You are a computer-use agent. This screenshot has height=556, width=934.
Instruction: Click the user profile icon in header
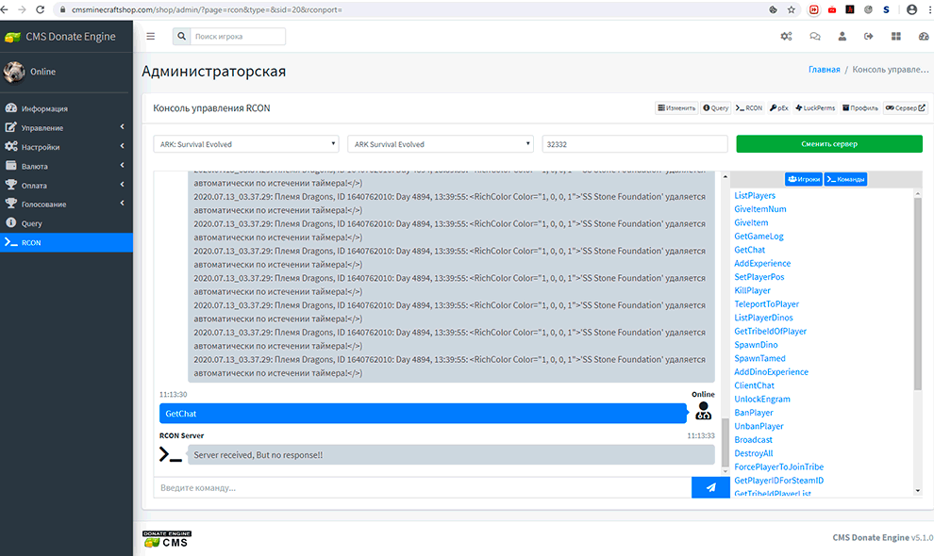[842, 37]
